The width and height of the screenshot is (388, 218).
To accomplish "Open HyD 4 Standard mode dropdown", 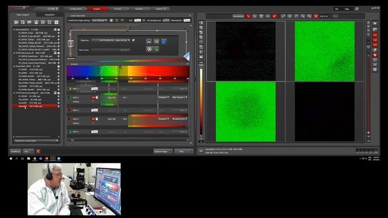I will pyautogui.click(x=164, y=119).
